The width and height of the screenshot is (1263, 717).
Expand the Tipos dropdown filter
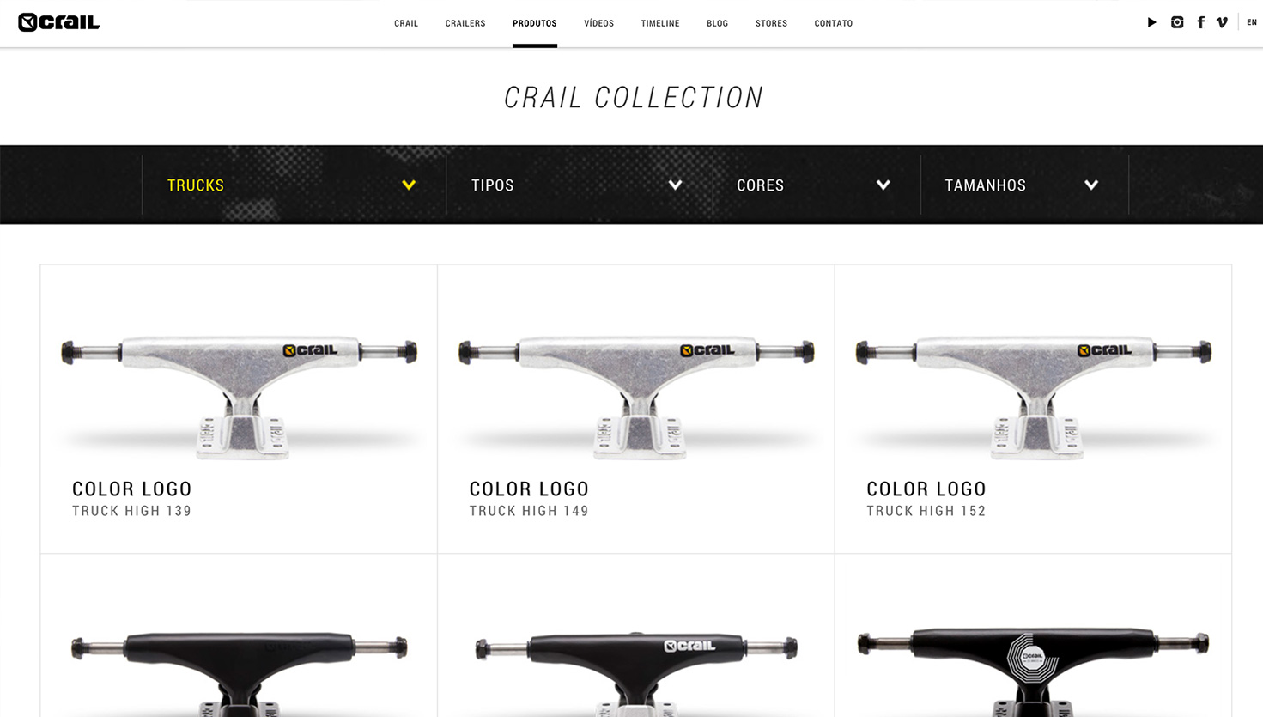click(x=579, y=185)
